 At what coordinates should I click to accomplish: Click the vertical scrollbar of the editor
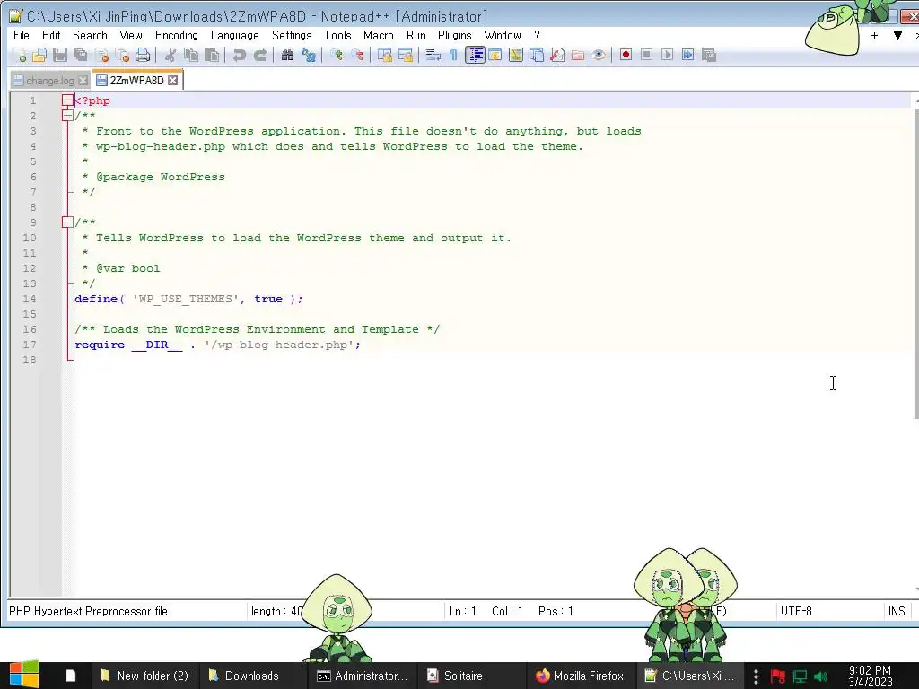pos(915,264)
